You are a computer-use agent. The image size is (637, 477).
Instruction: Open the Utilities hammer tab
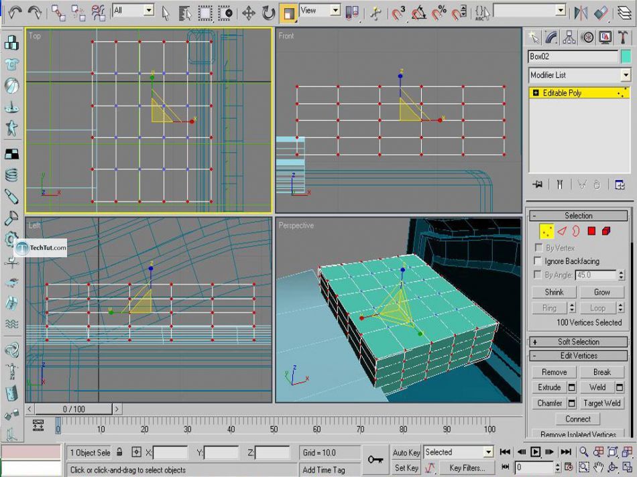click(x=623, y=38)
